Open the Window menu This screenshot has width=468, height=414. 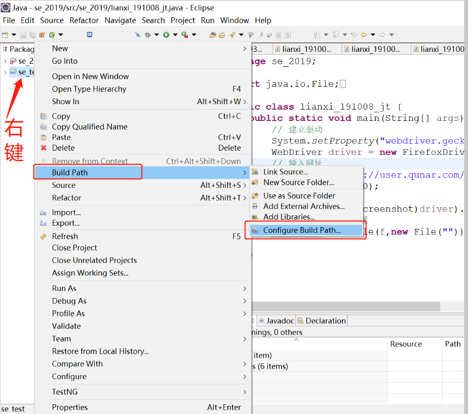point(235,21)
